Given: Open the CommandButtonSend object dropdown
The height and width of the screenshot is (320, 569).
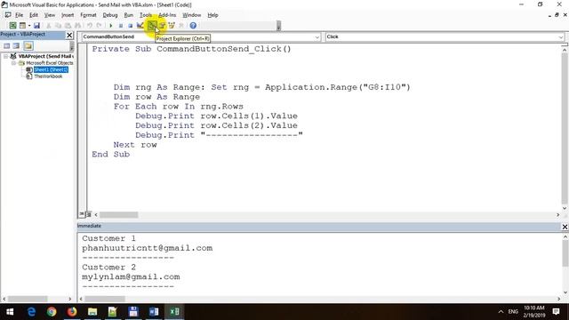Looking at the screenshot, I should coord(317,37).
